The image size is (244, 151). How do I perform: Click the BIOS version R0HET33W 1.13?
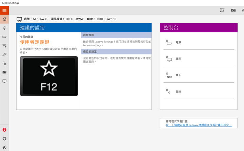(106, 19)
